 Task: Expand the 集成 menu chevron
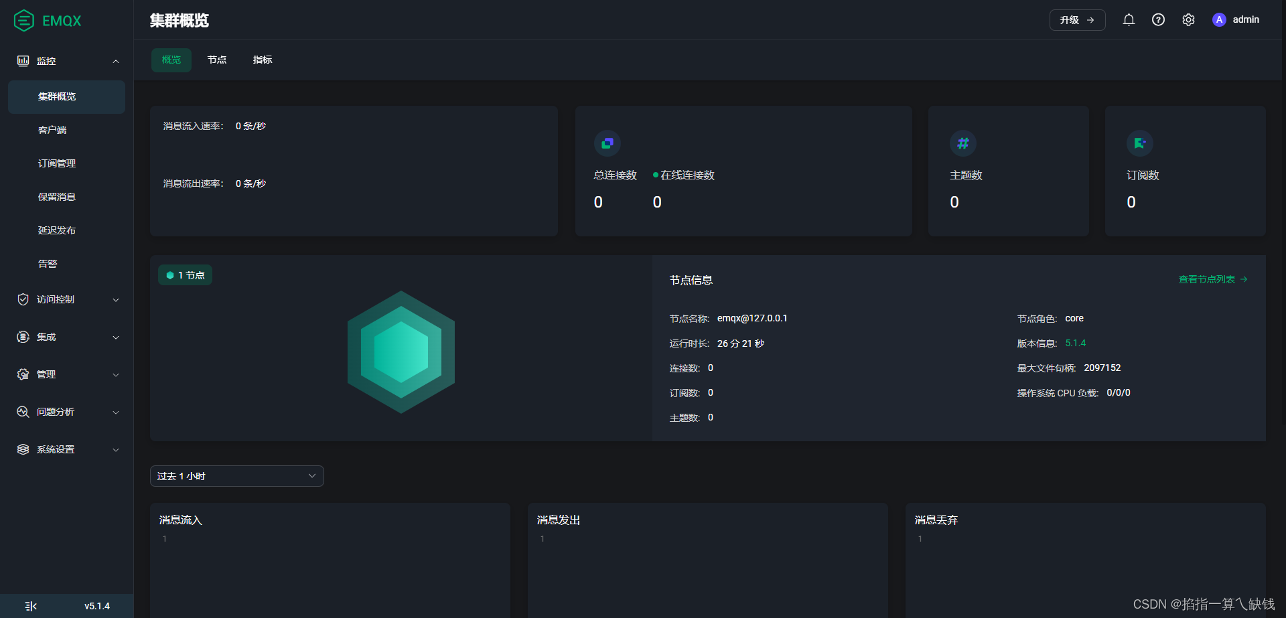(x=116, y=337)
